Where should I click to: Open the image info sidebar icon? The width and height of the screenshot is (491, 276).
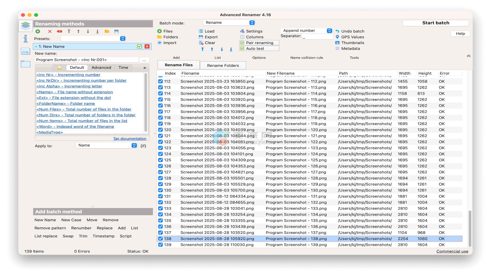[x=26, y=52]
